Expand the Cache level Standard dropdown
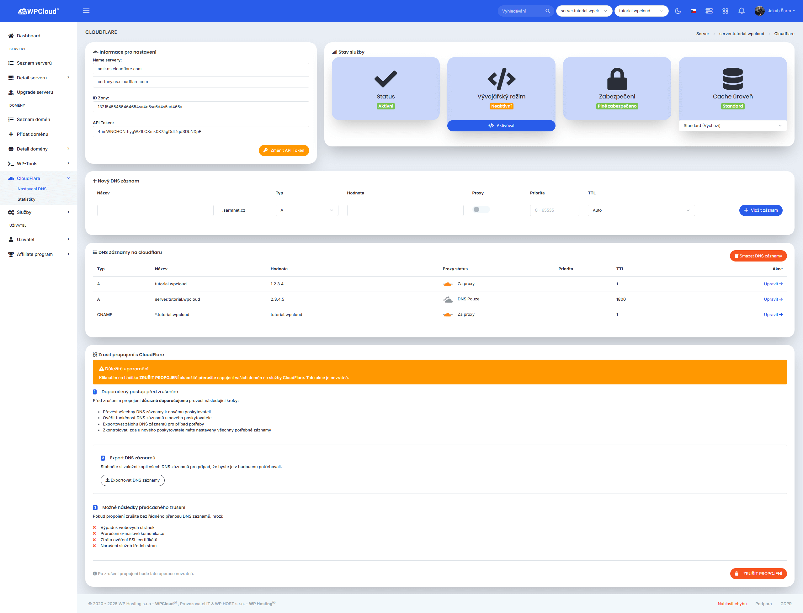803x613 pixels. (x=732, y=125)
